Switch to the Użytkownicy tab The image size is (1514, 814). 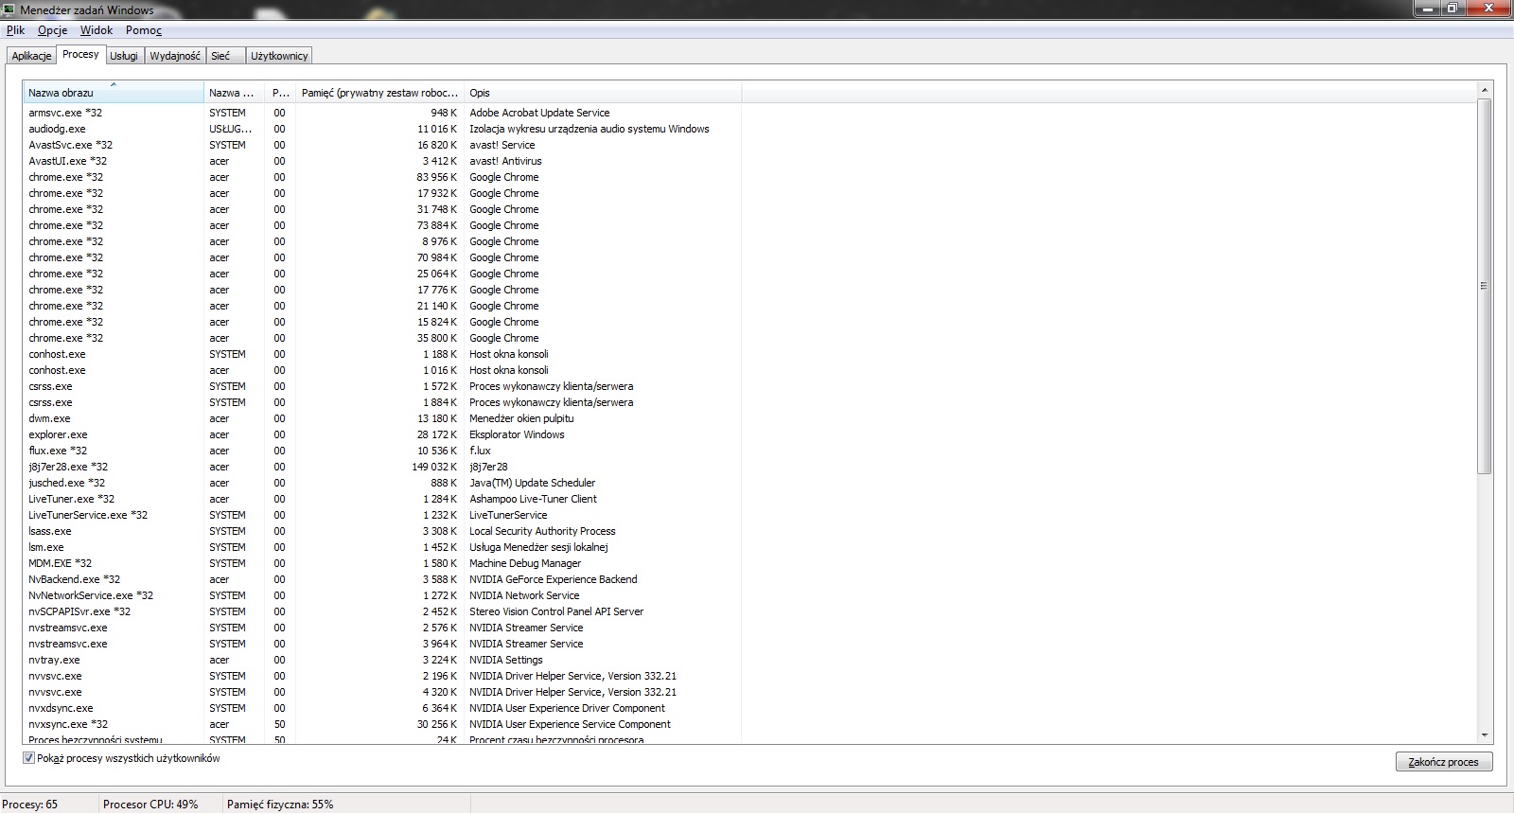click(x=279, y=56)
